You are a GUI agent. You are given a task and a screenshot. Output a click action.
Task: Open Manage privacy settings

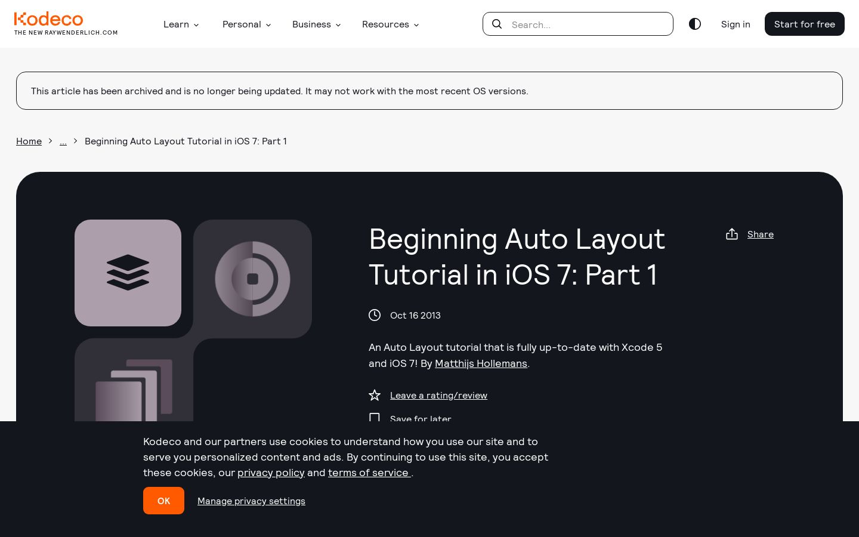[x=251, y=501]
